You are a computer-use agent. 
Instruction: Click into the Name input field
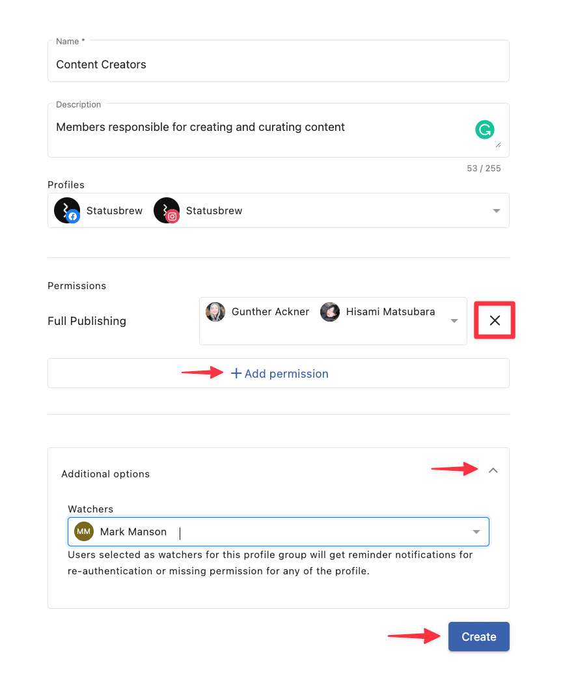click(x=278, y=64)
